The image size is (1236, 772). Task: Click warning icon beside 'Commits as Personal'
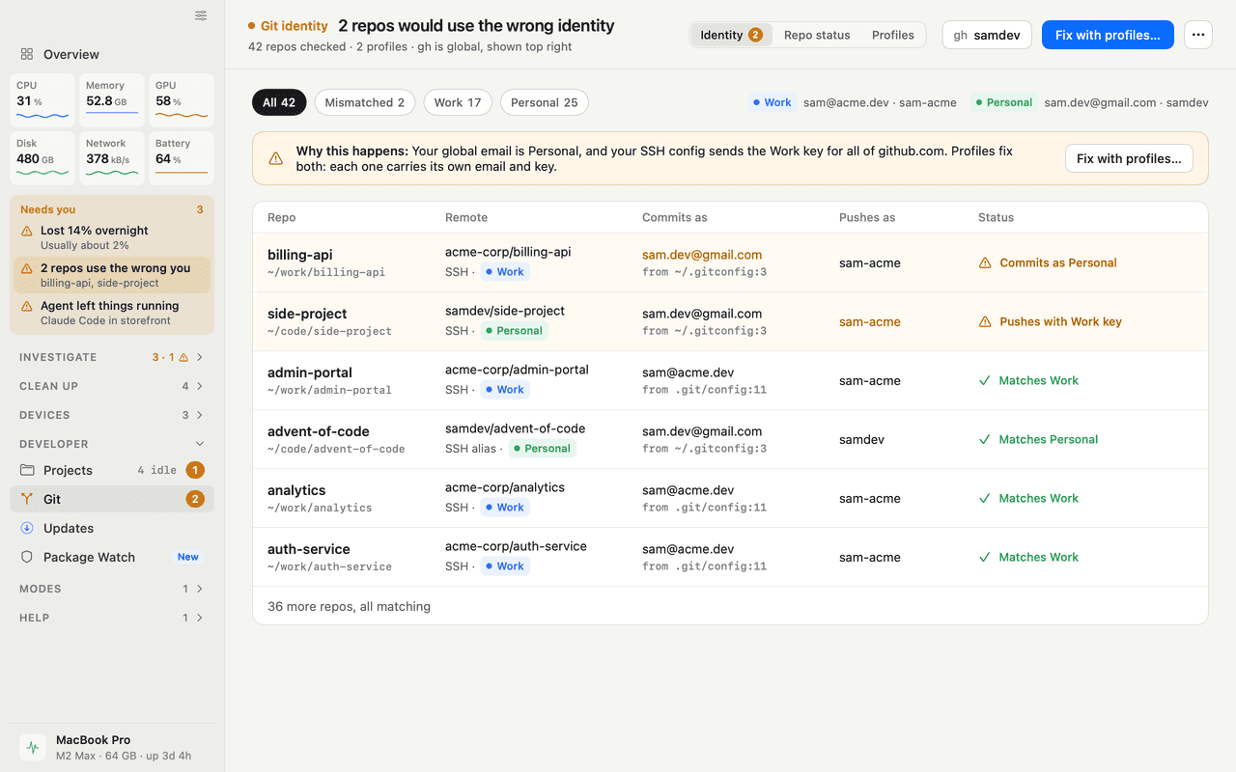tap(985, 262)
